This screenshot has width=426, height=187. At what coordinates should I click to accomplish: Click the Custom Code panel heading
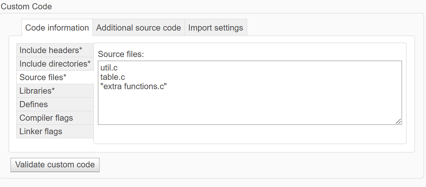tap(26, 6)
